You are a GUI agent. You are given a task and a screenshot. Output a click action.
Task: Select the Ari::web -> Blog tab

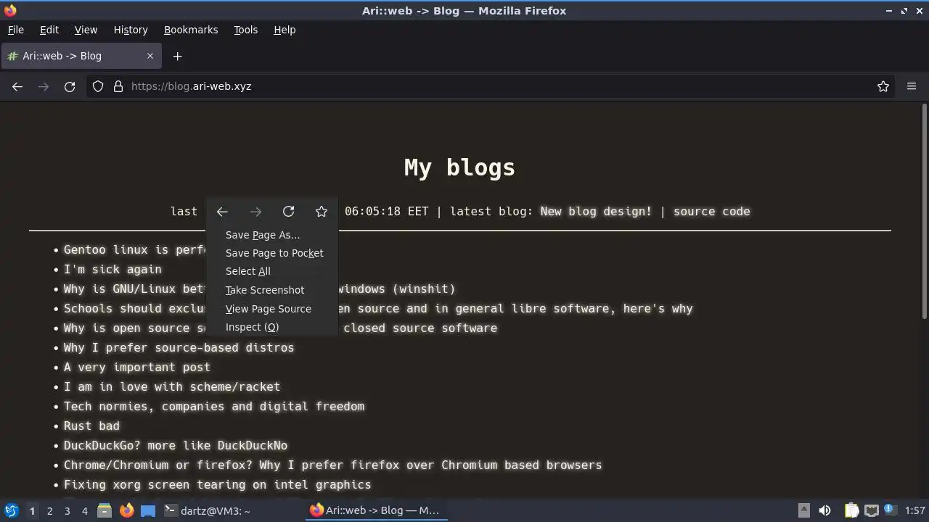point(80,56)
